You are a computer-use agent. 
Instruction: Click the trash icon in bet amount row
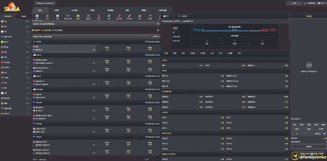[x=324, y=134]
